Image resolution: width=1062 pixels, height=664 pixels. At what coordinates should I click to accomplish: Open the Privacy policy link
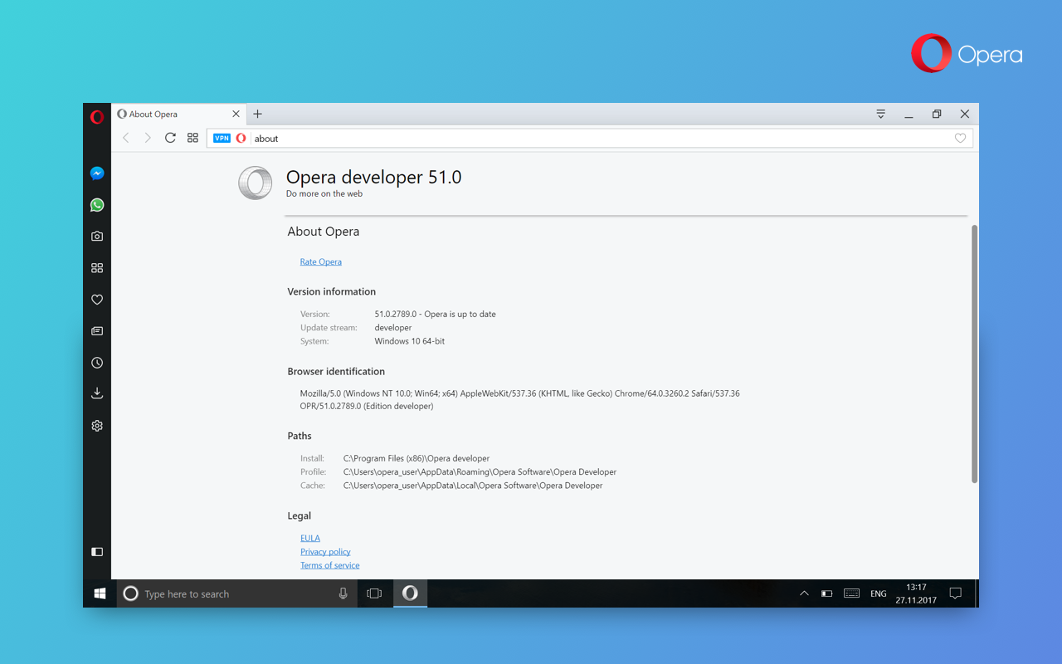[x=325, y=552]
